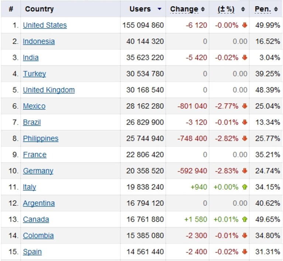Sort by Users using the blue arrow

click(159, 8)
